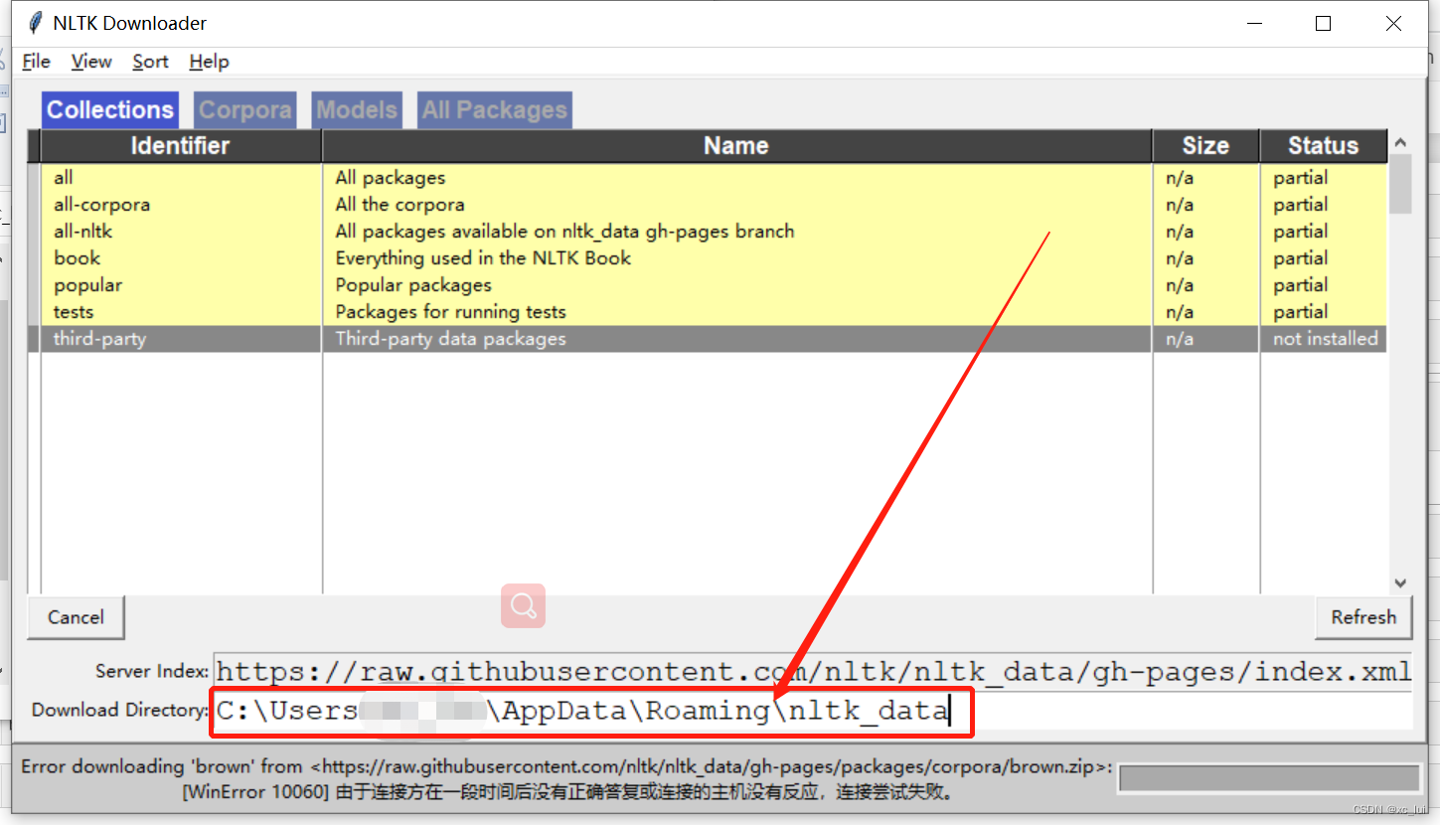
Task: Switch to the Corpora tab
Action: (x=245, y=109)
